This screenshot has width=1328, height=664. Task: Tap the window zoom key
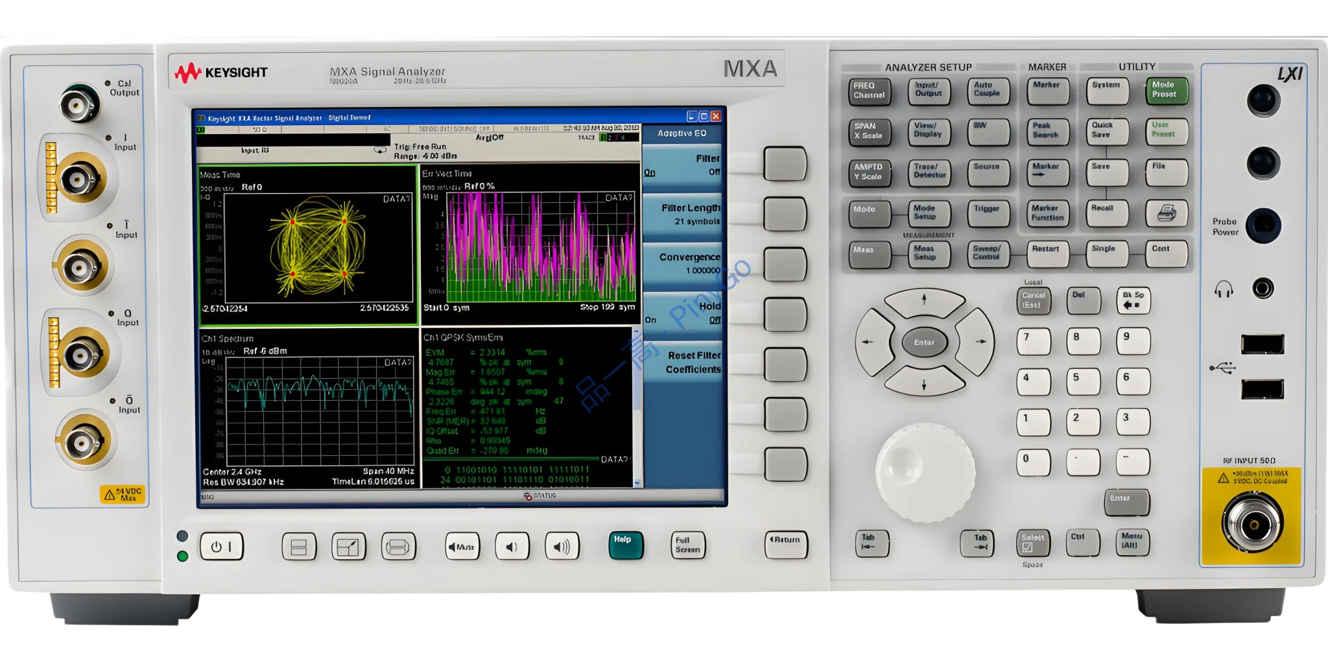[348, 547]
